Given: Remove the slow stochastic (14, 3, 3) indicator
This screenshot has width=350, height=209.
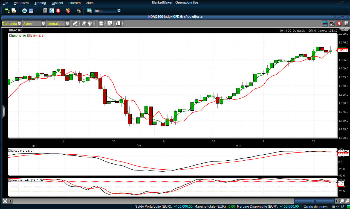Looking at the screenshot, I should tap(10, 180).
